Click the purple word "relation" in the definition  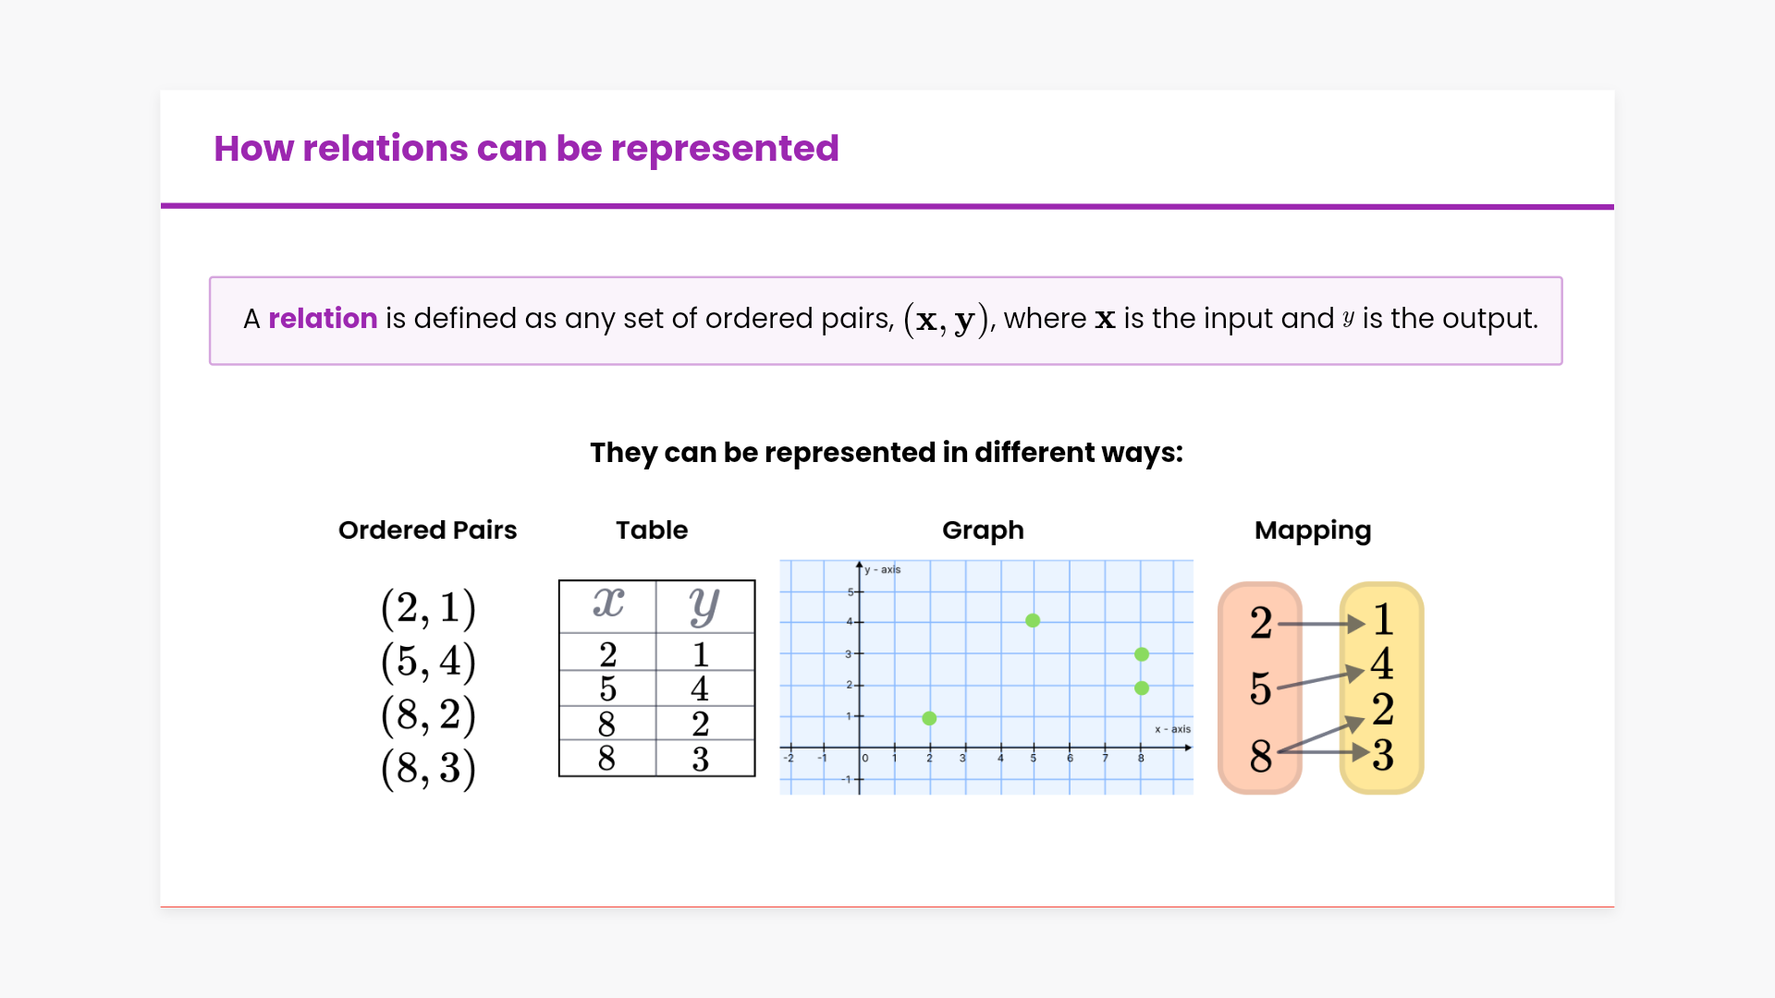point(323,319)
